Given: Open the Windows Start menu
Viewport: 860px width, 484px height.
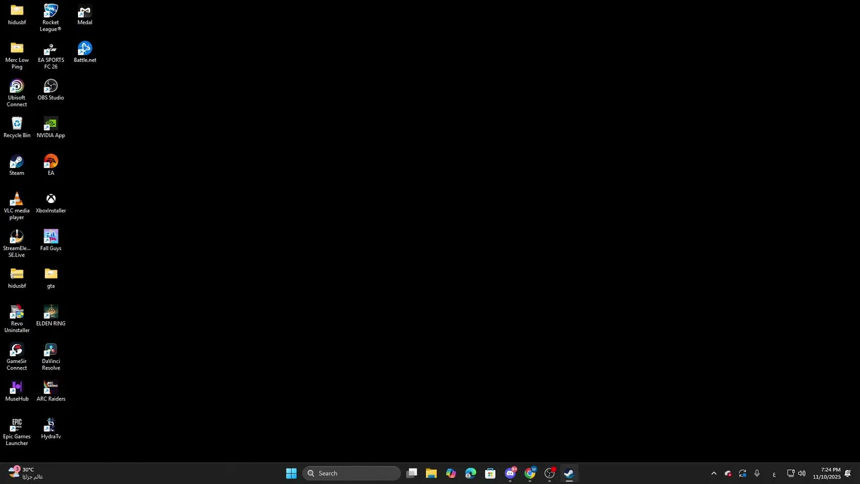Looking at the screenshot, I should [291, 473].
